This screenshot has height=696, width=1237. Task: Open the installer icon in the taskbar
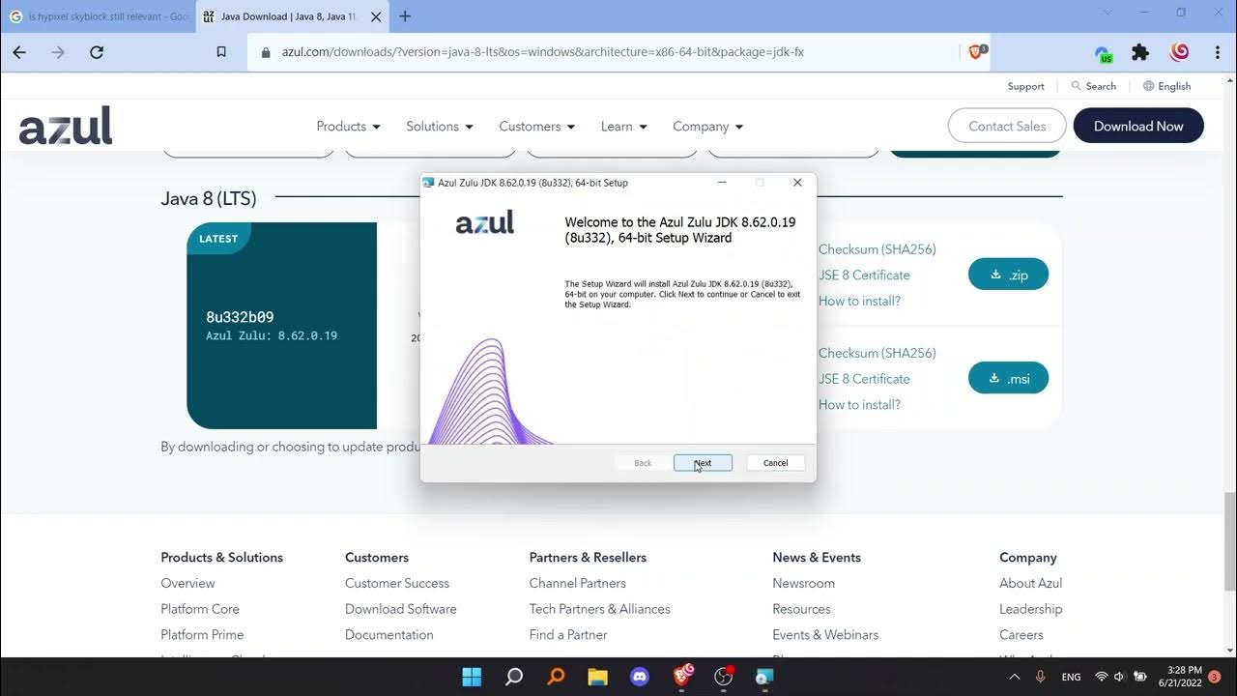coord(764,677)
